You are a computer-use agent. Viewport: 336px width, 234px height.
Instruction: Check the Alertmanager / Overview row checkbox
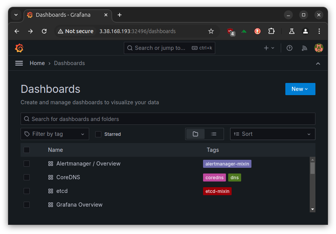click(27, 164)
